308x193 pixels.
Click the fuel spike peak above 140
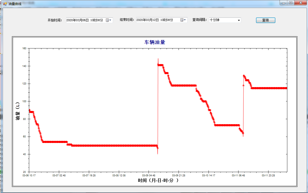[158, 59]
